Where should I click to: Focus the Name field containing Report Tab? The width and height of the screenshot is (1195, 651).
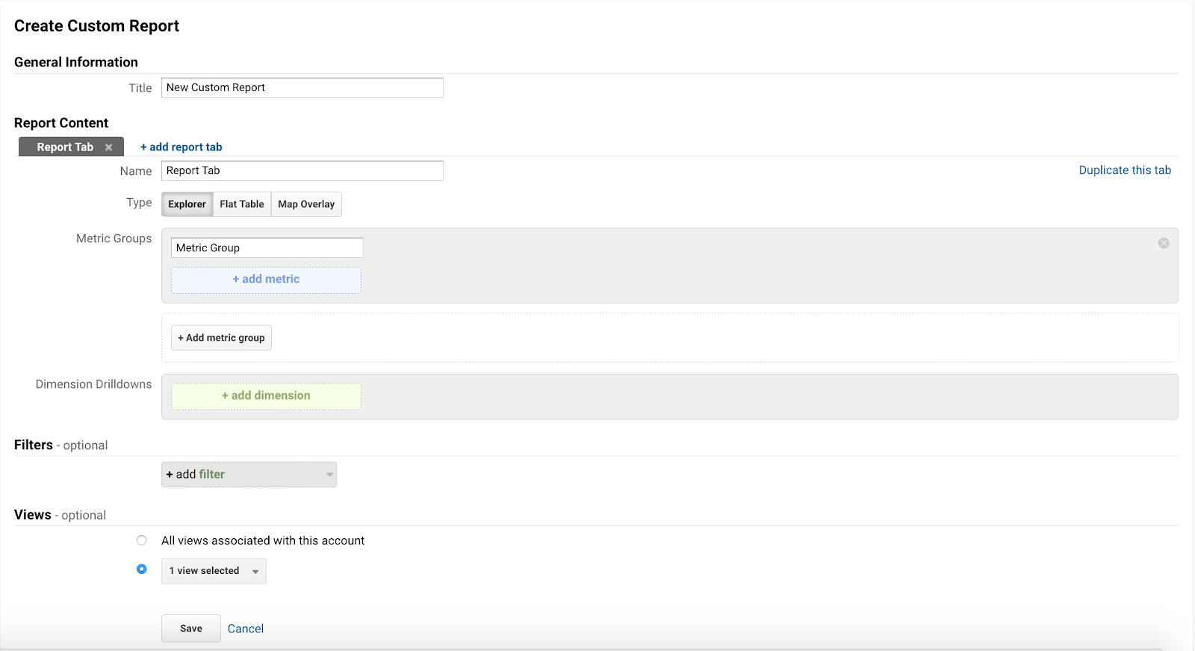click(302, 170)
